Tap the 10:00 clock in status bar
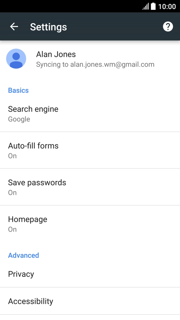 [167, 6]
